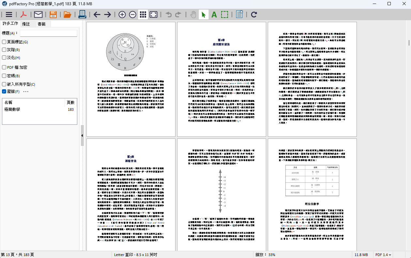This screenshot has width=411, height=258.
Task: Select the 極簡數學 job row
Action: pyautogui.click(x=39, y=109)
